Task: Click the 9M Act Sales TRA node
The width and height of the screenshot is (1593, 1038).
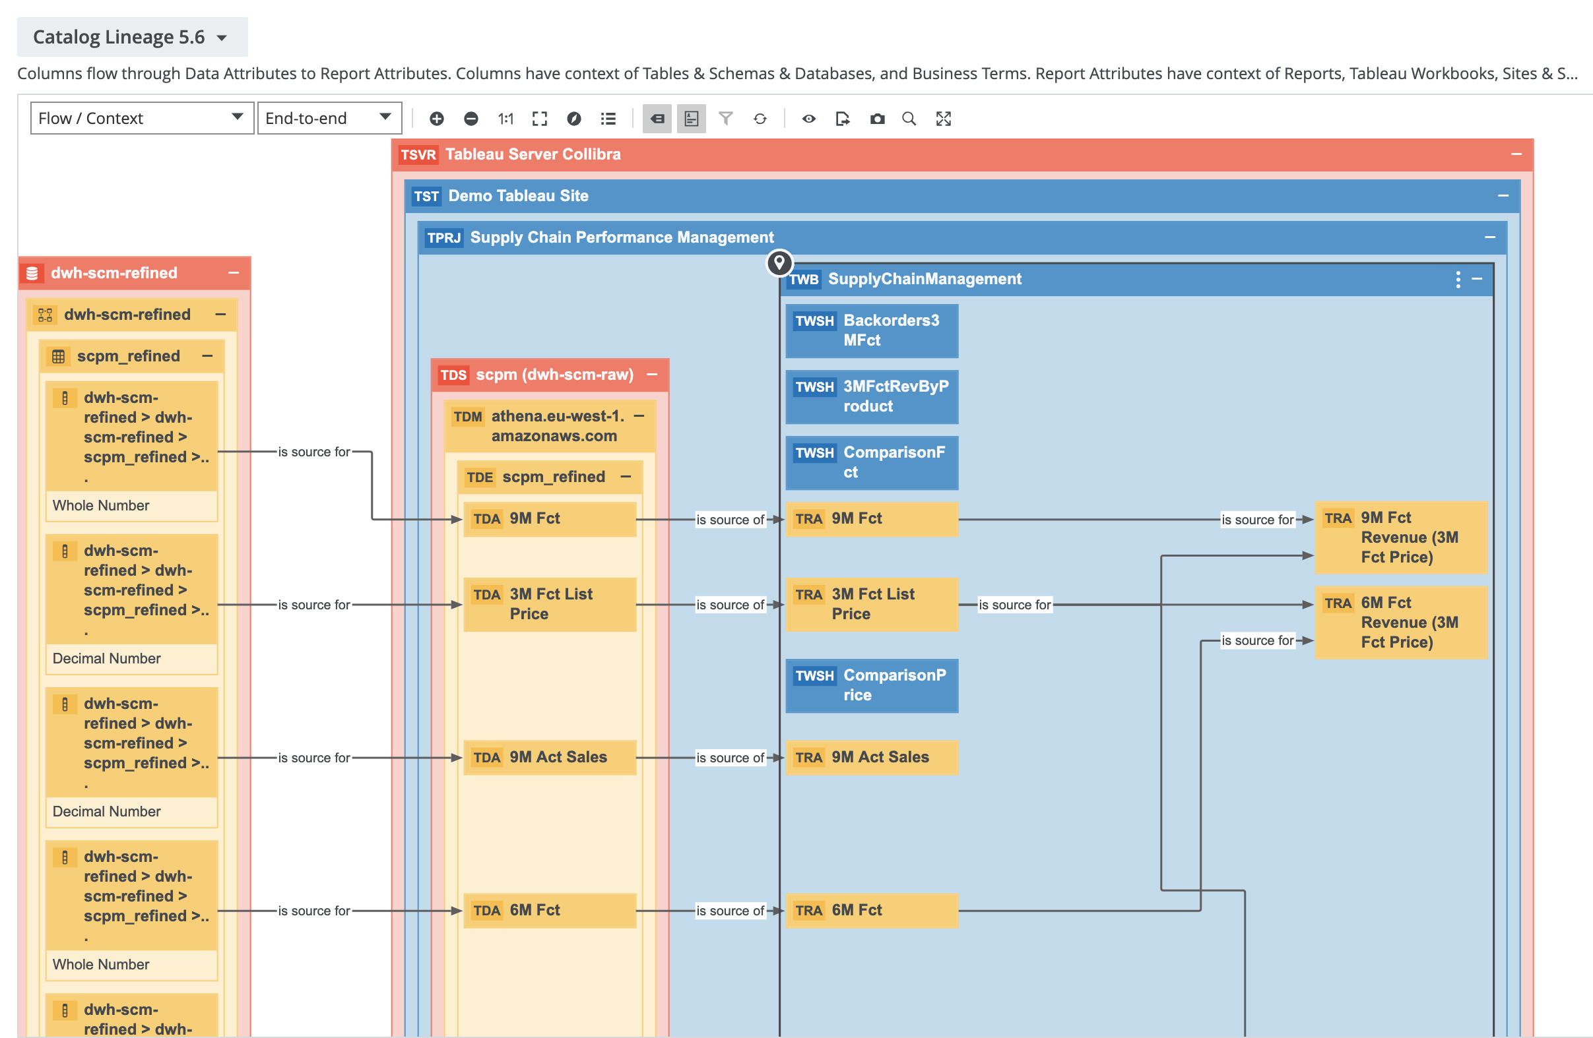Action: [871, 757]
